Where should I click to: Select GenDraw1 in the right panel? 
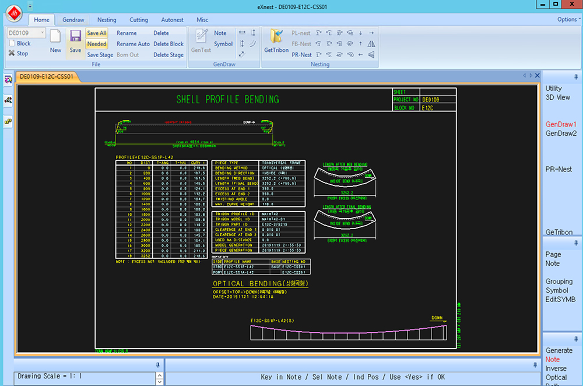[560, 124]
